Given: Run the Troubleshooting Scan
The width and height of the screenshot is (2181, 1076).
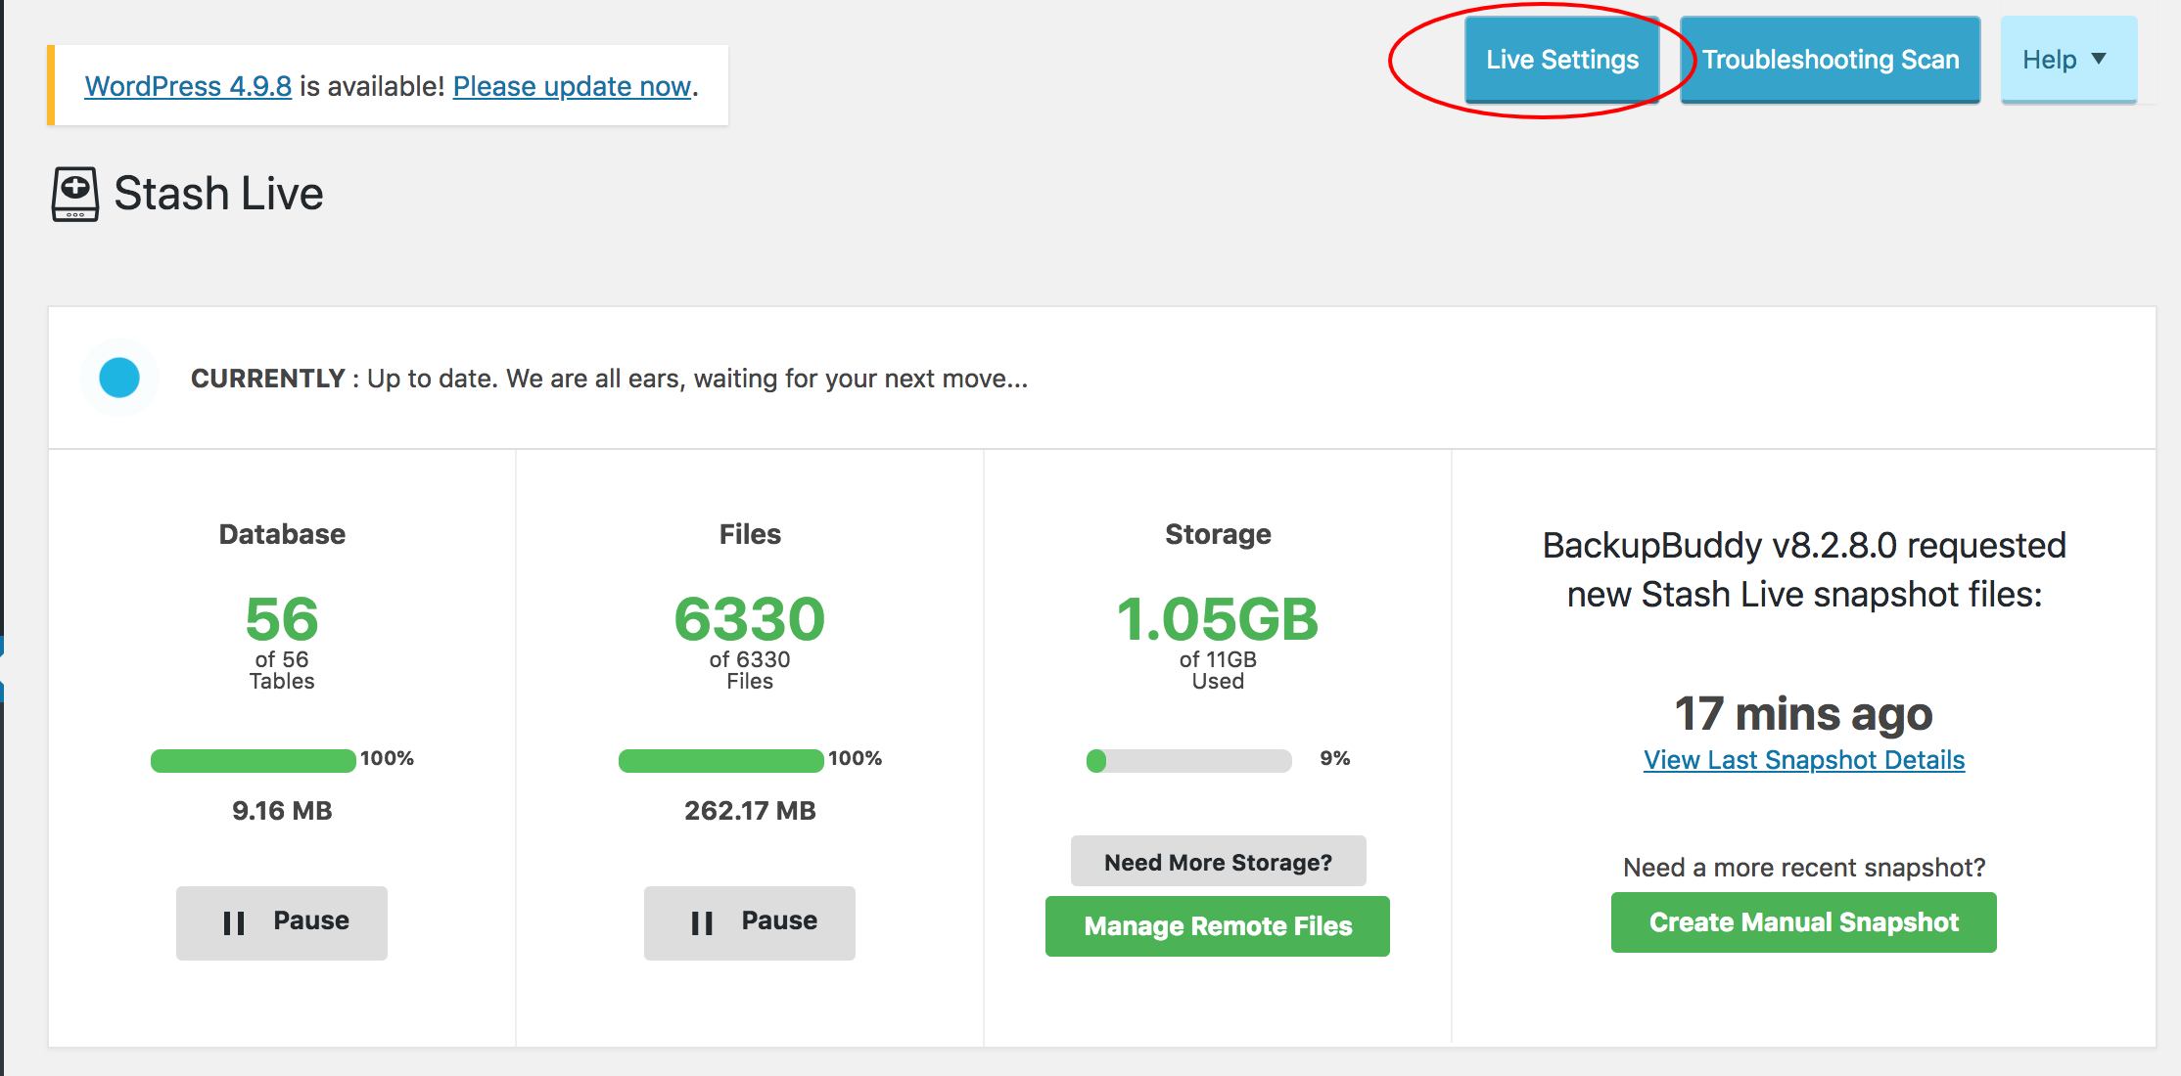Looking at the screenshot, I should pyautogui.click(x=1830, y=60).
